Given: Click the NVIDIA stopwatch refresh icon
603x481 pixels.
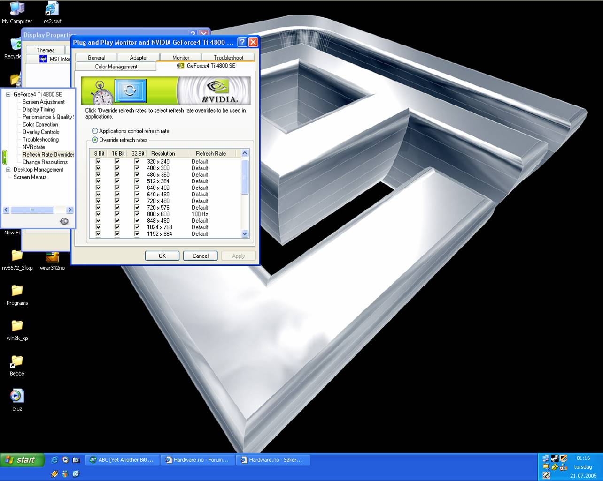Looking at the screenshot, I should coord(101,92).
